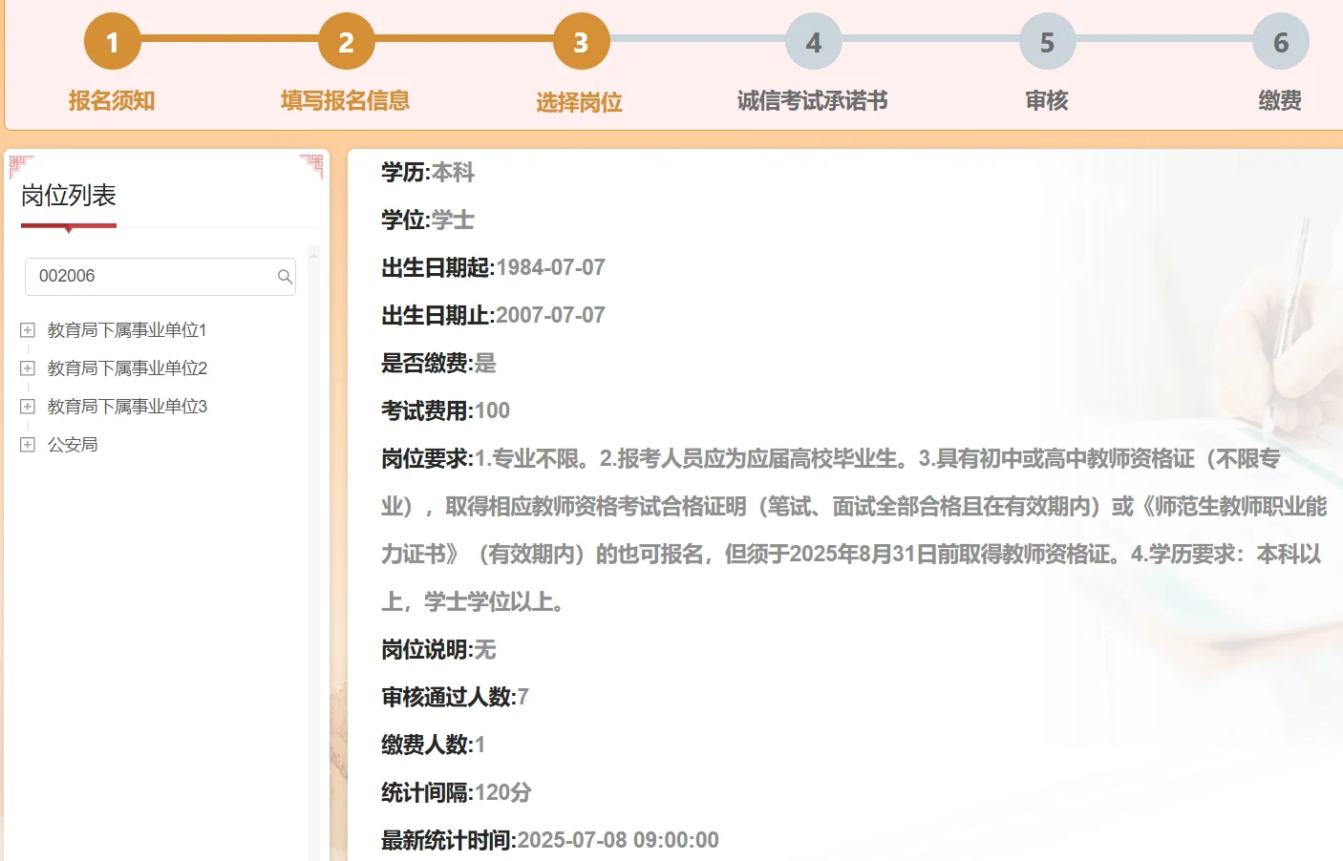Select 教育局下属事业单位3 in the tree
The height and width of the screenshot is (861, 1343).
tap(127, 407)
